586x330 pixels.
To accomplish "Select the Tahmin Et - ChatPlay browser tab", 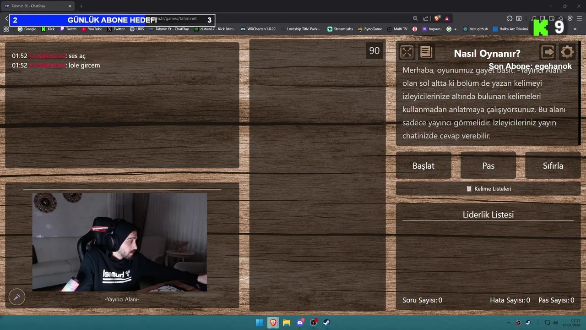I will [37, 6].
